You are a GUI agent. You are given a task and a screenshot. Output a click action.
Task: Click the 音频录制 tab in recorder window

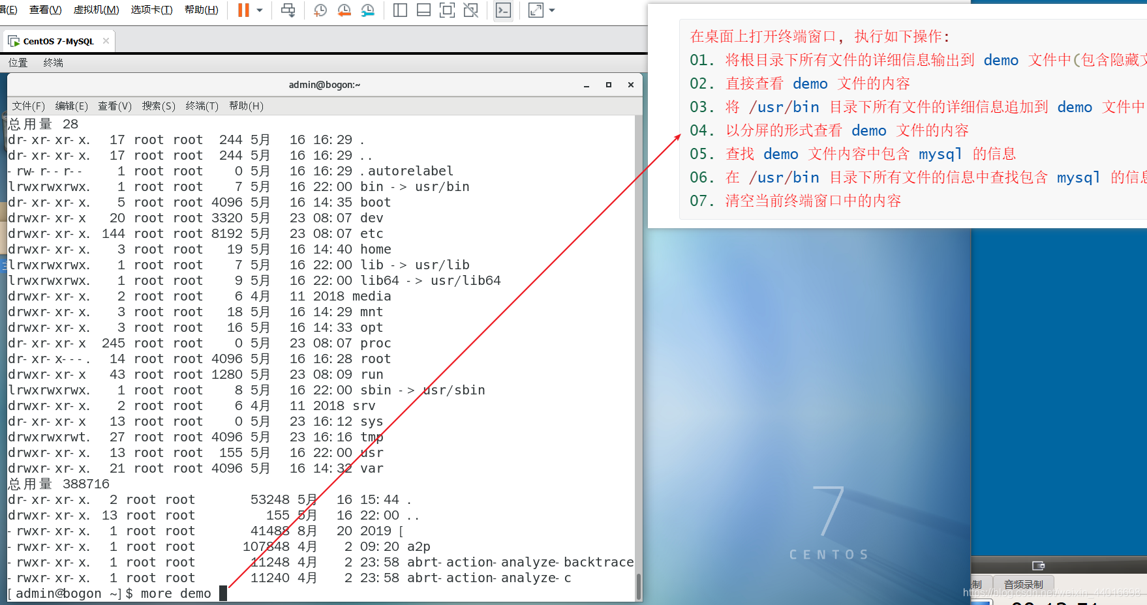1023,584
